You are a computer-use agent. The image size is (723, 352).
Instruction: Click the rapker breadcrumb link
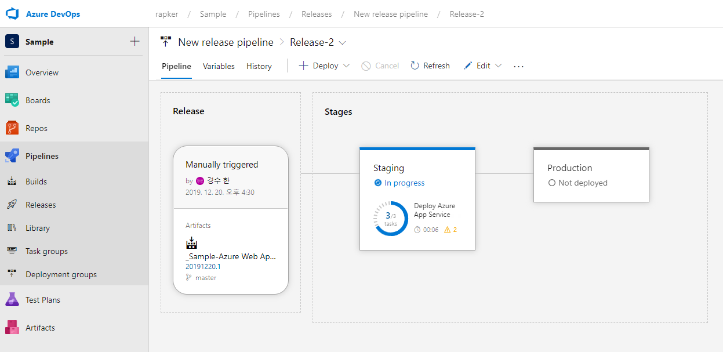point(166,14)
